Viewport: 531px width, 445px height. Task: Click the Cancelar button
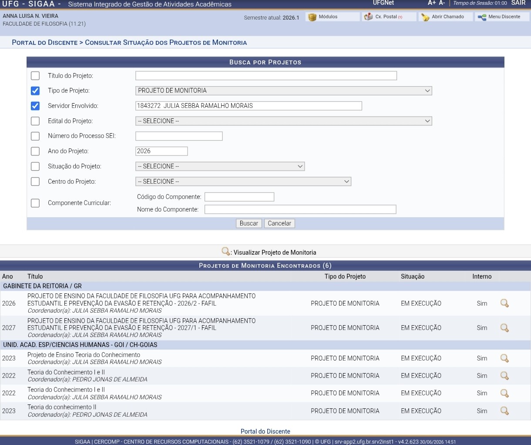[279, 223]
